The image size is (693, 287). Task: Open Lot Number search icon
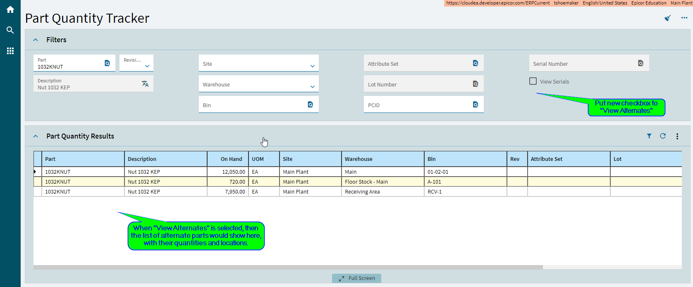(x=476, y=84)
